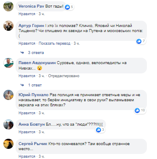Click the '3 ч.' timestamp under Анна Бовтун's comment
The height and width of the screenshot is (159, 157).
(x=42, y=132)
